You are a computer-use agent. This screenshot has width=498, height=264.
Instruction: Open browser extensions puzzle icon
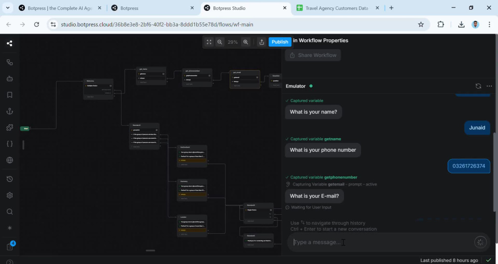(x=441, y=24)
